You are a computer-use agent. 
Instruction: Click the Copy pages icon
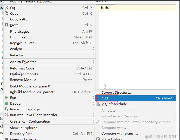click(x=7, y=13)
